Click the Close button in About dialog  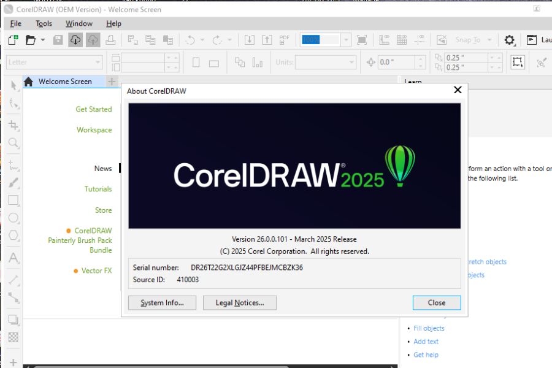point(437,303)
